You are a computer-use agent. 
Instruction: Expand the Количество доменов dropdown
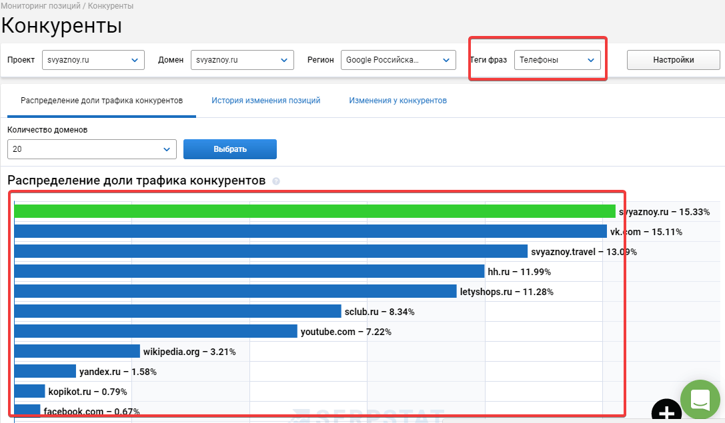point(92,149)
